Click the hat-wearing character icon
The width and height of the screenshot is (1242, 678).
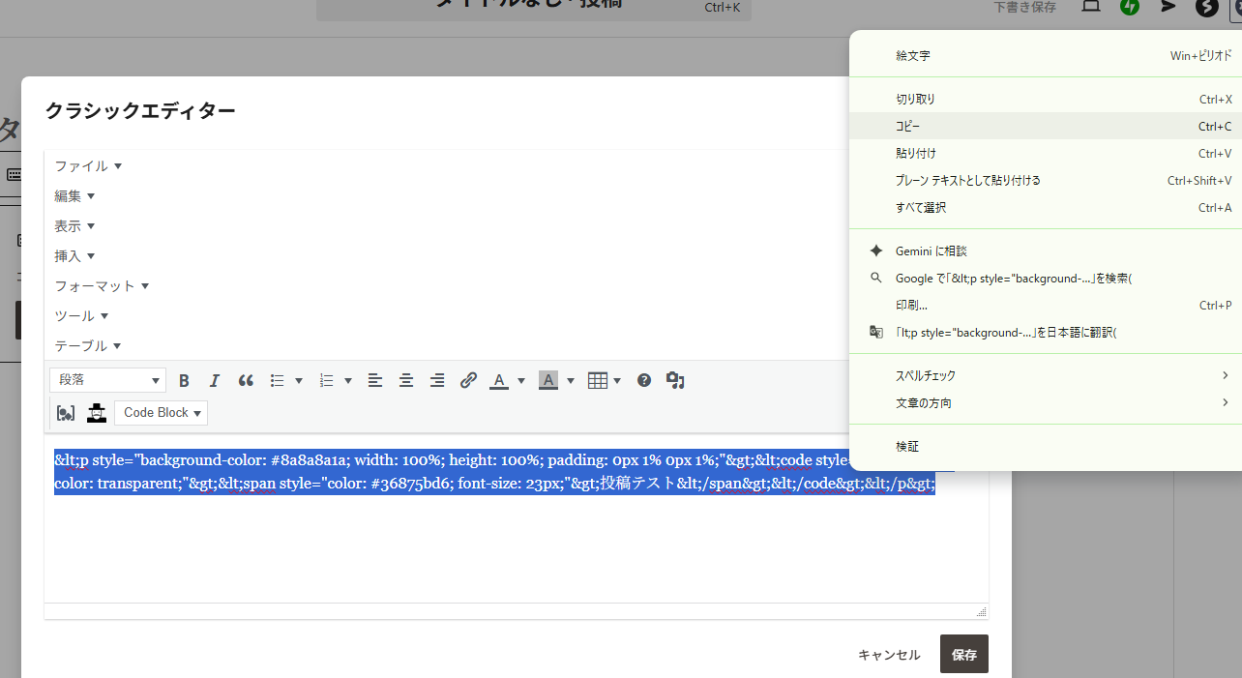tap(96, 413)
